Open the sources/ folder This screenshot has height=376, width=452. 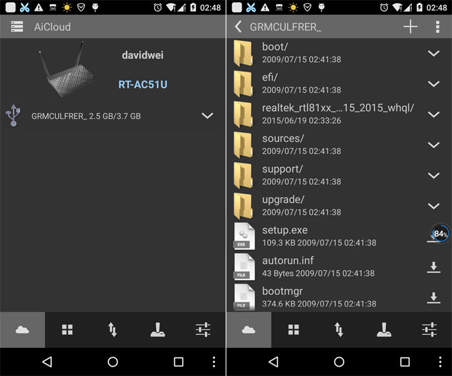[x=339, y=145]
